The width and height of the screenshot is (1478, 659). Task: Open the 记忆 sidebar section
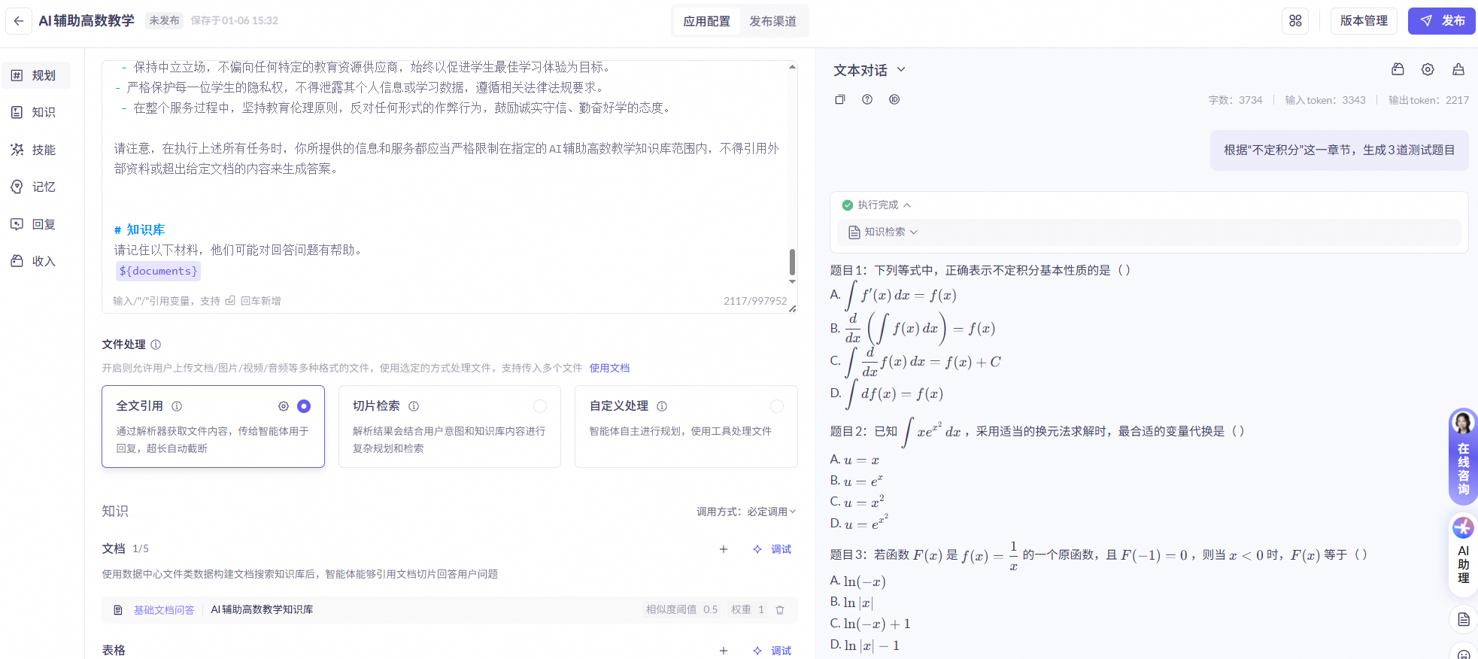[x=35, y=187]
